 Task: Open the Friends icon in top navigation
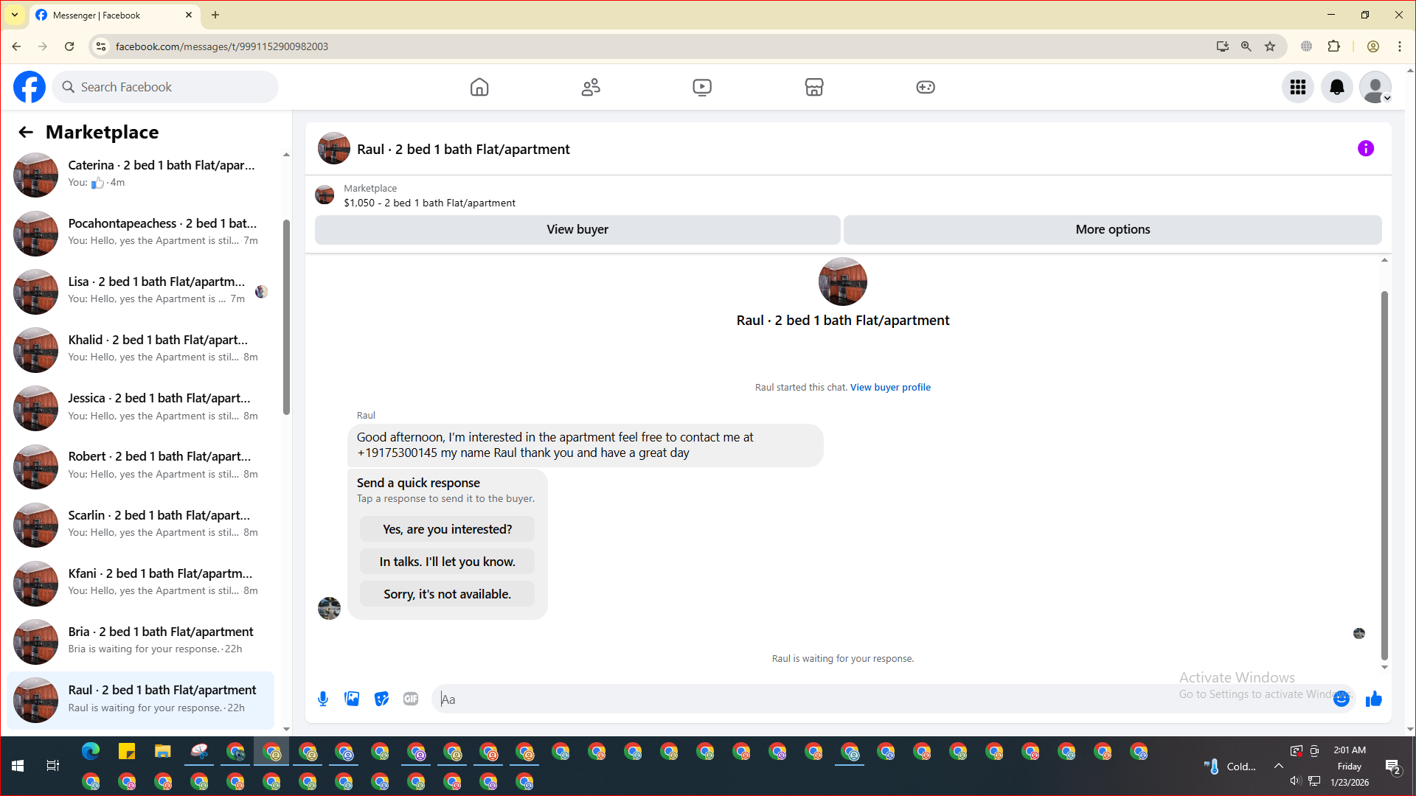coord(591,87)
